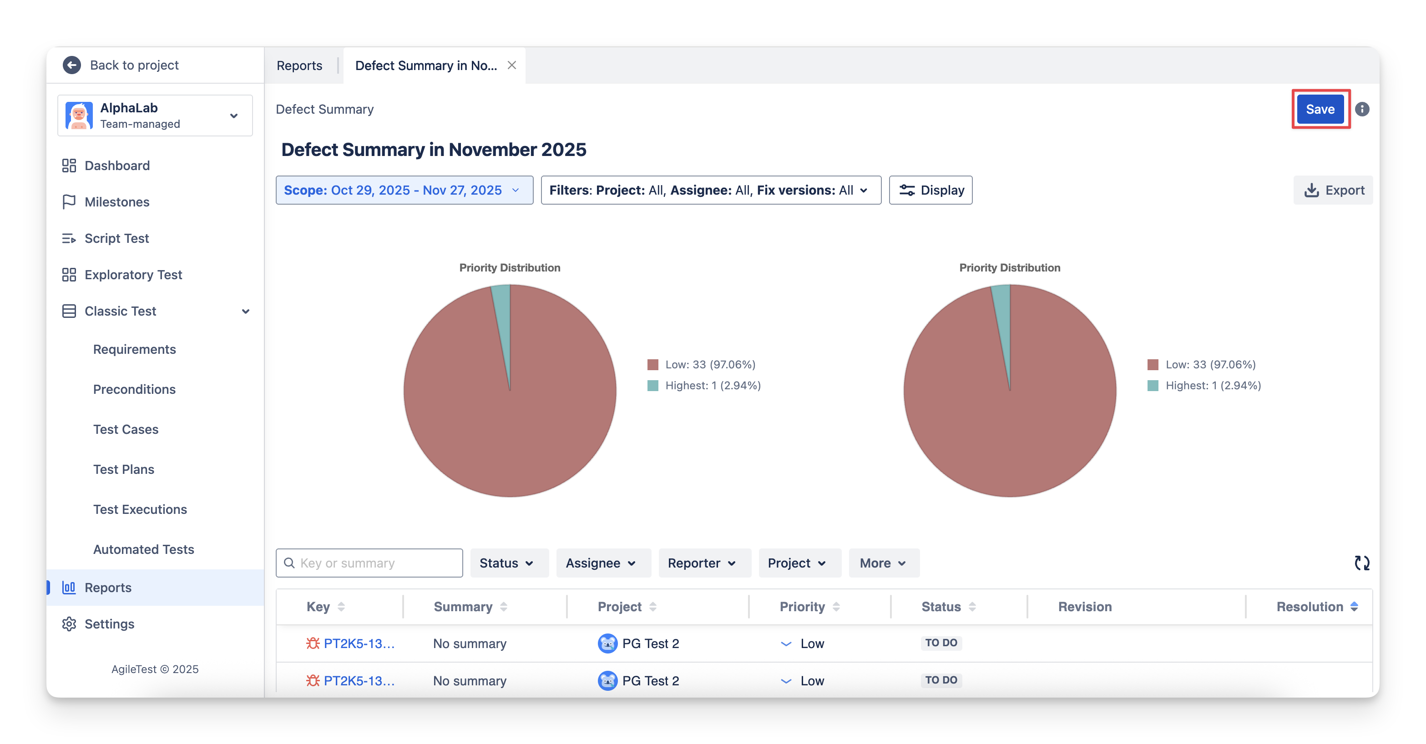Click the info icon beside Save
The image size is (1426, 744).
[x=1362, y=109]
